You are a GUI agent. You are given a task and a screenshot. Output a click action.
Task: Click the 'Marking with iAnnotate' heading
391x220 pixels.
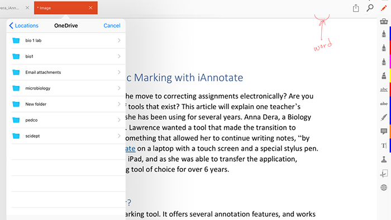(188, 78)
